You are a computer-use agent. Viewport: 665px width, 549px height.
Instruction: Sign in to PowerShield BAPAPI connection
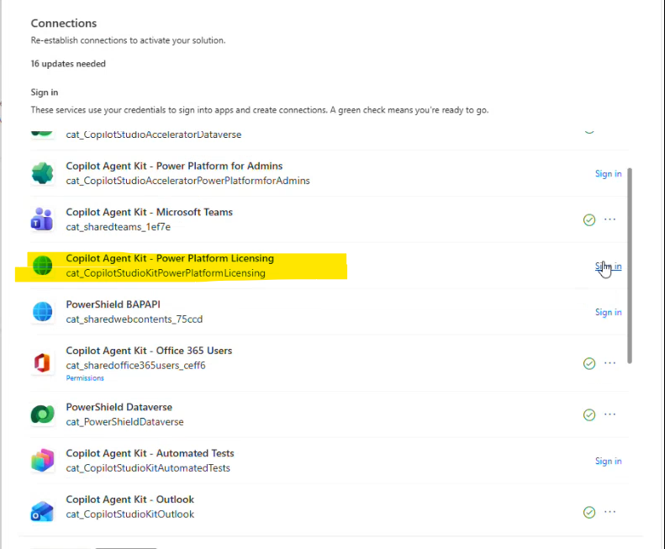(x=608, y=312)
